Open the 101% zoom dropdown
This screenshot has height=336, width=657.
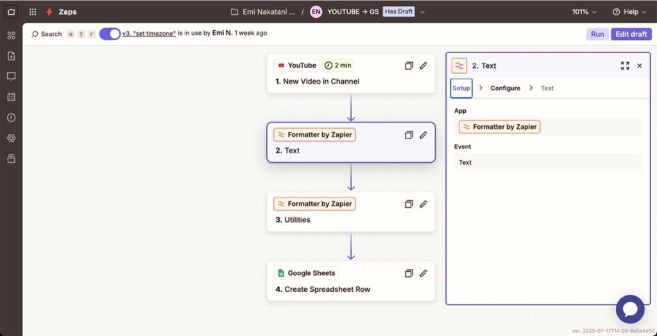[x=584, y=12]
